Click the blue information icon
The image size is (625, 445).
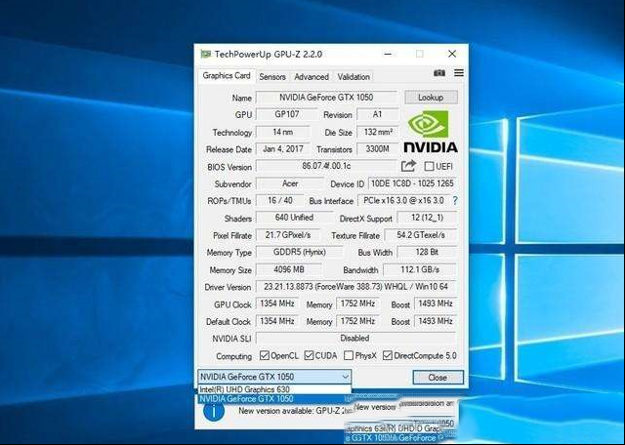[214, 410]
